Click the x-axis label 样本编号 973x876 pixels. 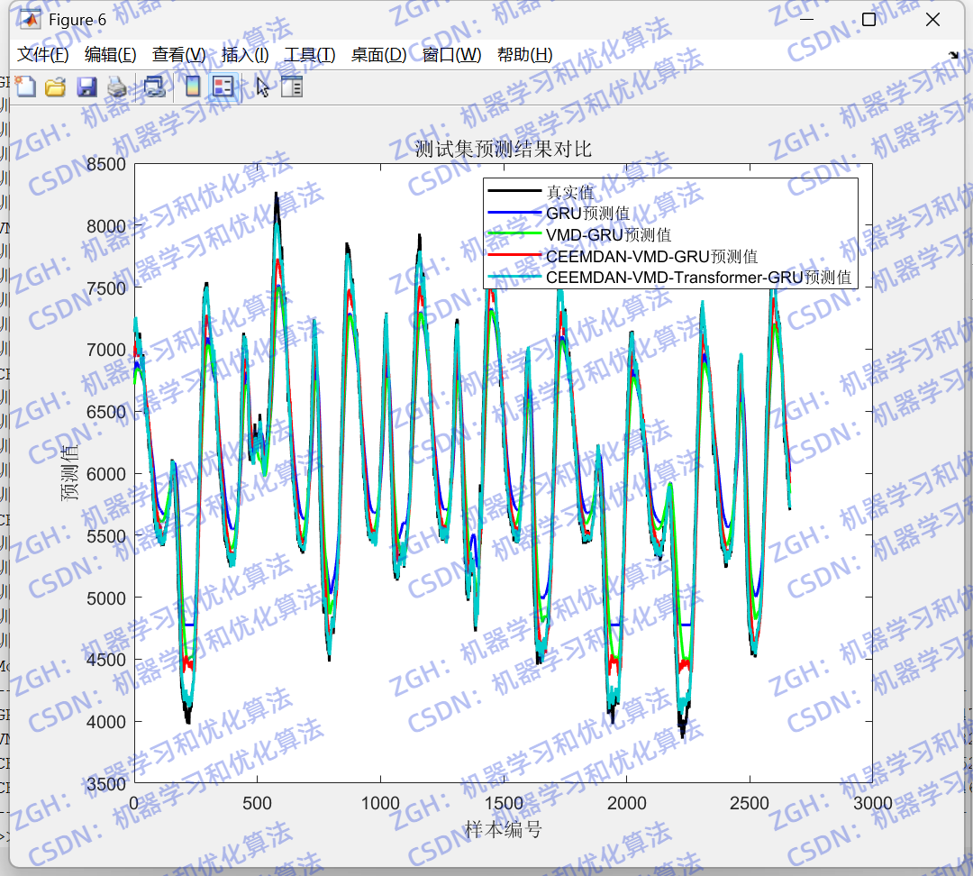point(503,829)
